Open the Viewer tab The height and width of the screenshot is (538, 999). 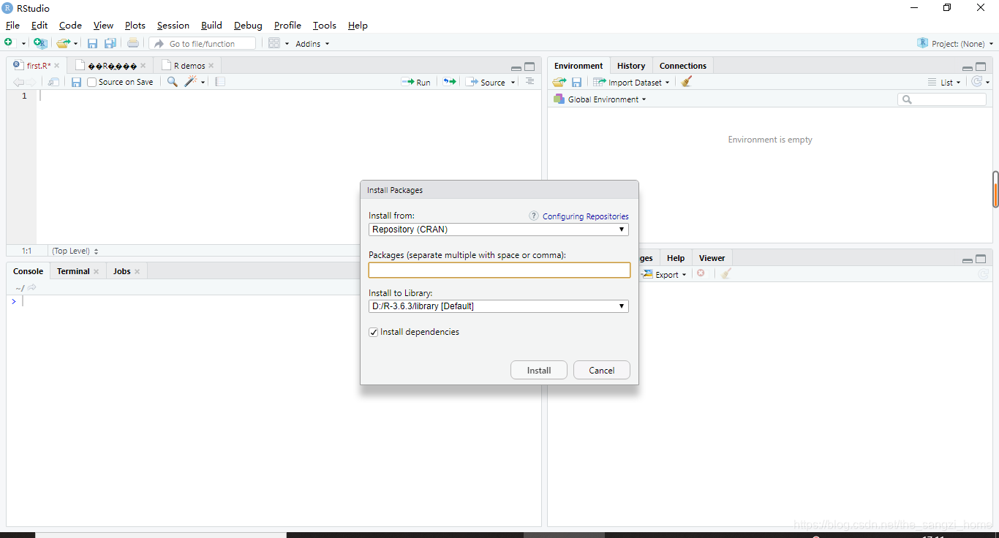pyautogui.click(x=712, y=258)
